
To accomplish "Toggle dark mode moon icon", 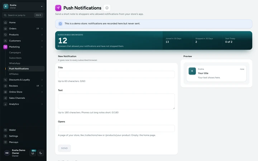I will 40,153.
